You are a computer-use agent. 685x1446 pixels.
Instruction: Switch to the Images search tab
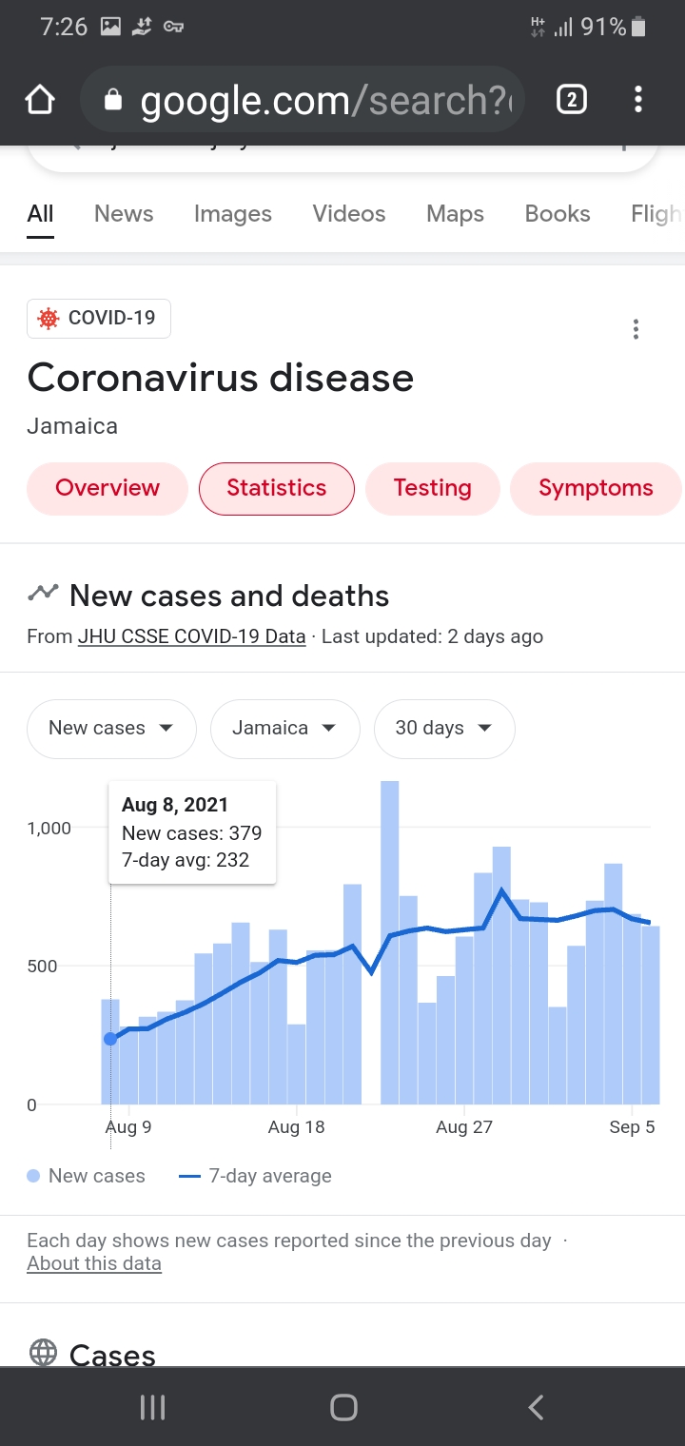(x=233, y=214)
